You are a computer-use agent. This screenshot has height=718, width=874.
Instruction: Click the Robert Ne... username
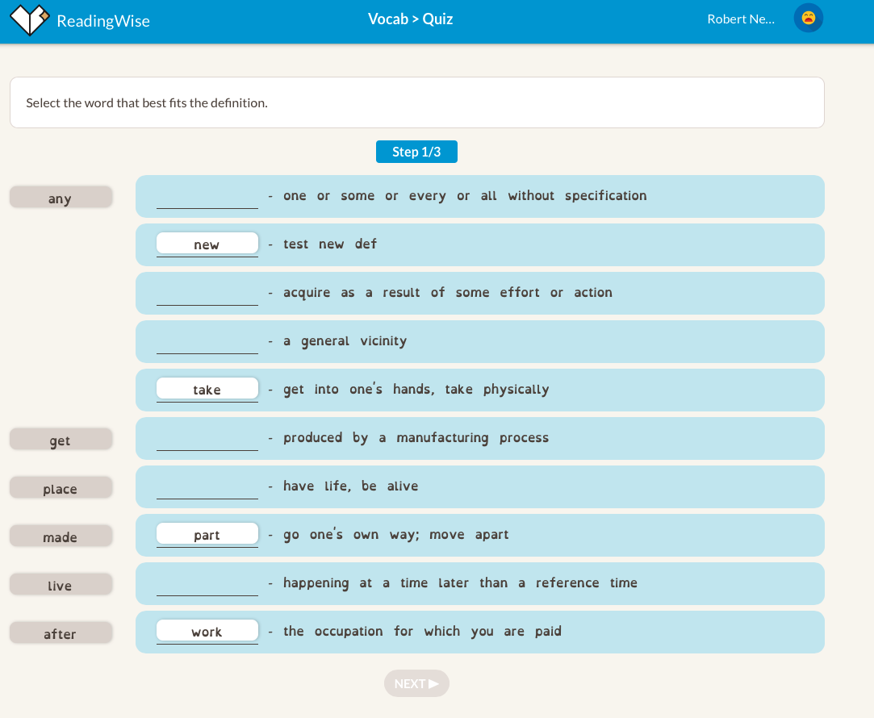(x=740, y=19)
